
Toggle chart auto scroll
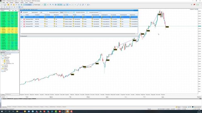click(58, 5)
